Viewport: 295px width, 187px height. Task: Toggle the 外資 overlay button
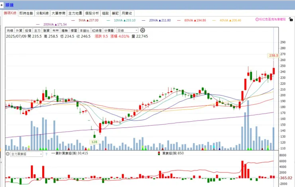click(x=19, y=30)
